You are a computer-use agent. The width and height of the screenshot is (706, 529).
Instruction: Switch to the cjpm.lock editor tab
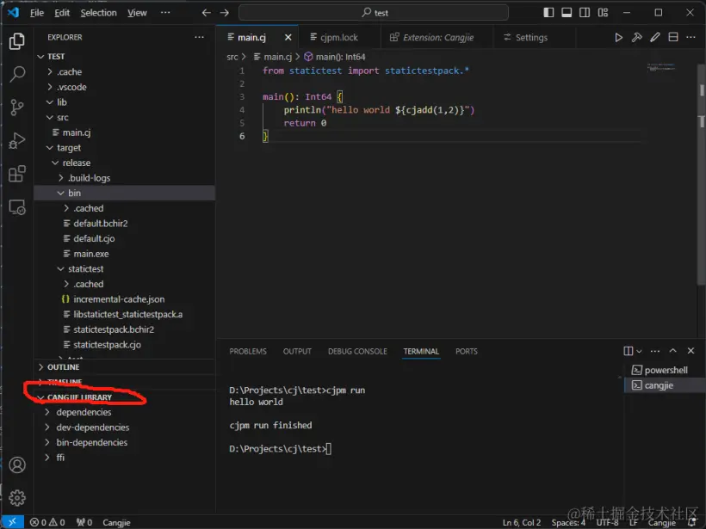[x=339, y=37]
